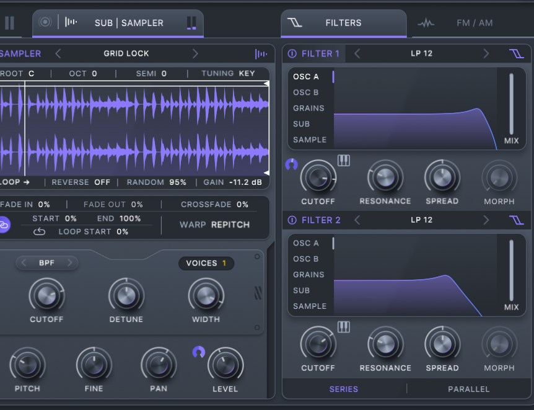The width and height of the screenshot is (534, 410).
Task: Click the Filter 2 keyboard tracking icon
Action: coord(343,327)
